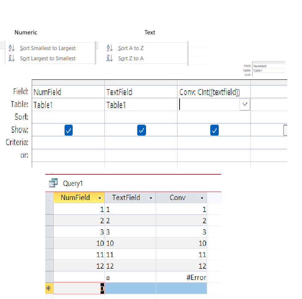Click the ascending sort icon beside Sort Smallest to Largest
The width and height of the screenshot is (302, 299).
12,48
